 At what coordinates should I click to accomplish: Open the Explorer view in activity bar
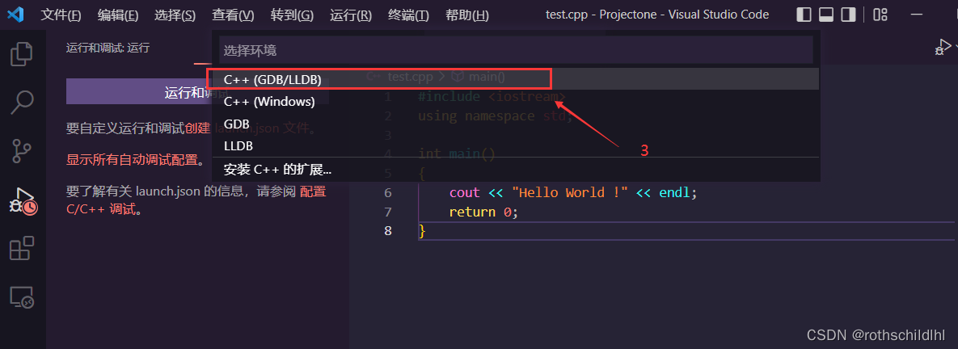tap(23, 53)
